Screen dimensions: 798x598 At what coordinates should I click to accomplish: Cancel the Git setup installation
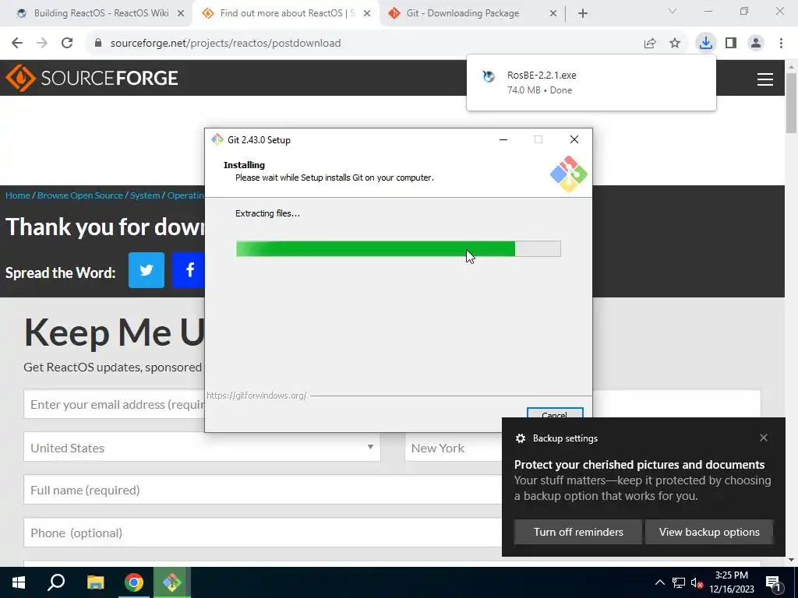click(x=555, y=414)
